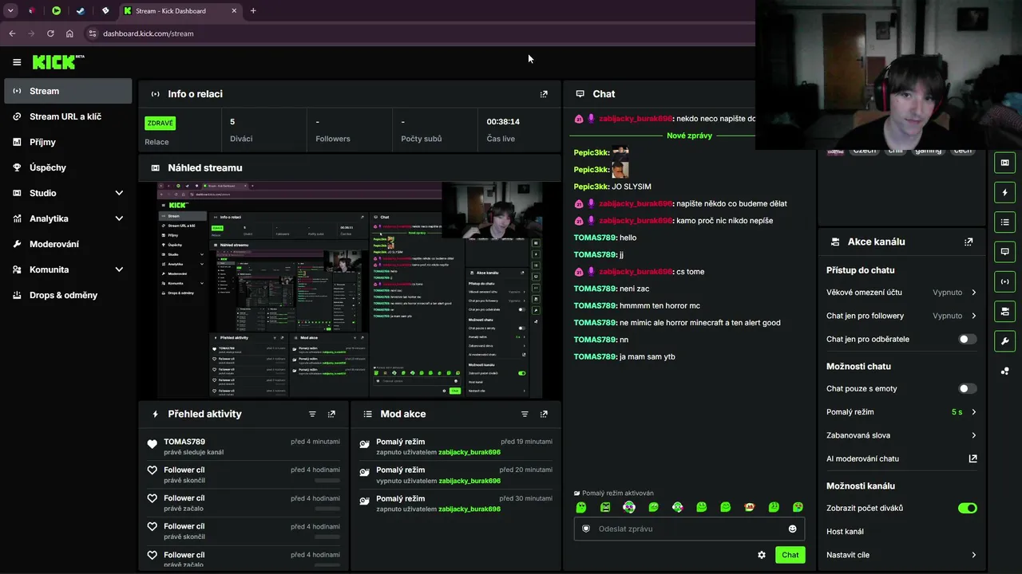Viewport: 1022px width, 574px height.
Task: Open Věkové omezení účtu options
Action: click(x=901, y=293)
